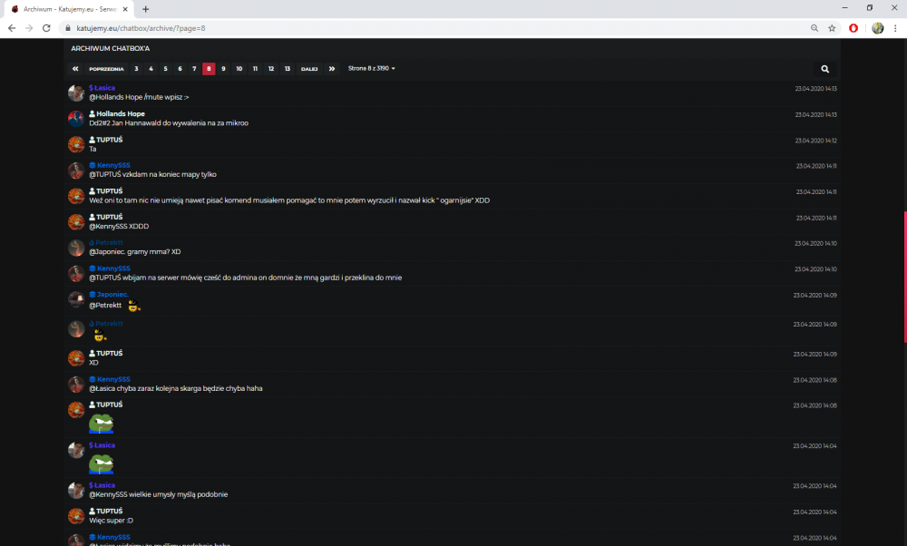Screen dimensions: 907x546
Task: Click Japoniec. avatar
Action: (76, 299)
